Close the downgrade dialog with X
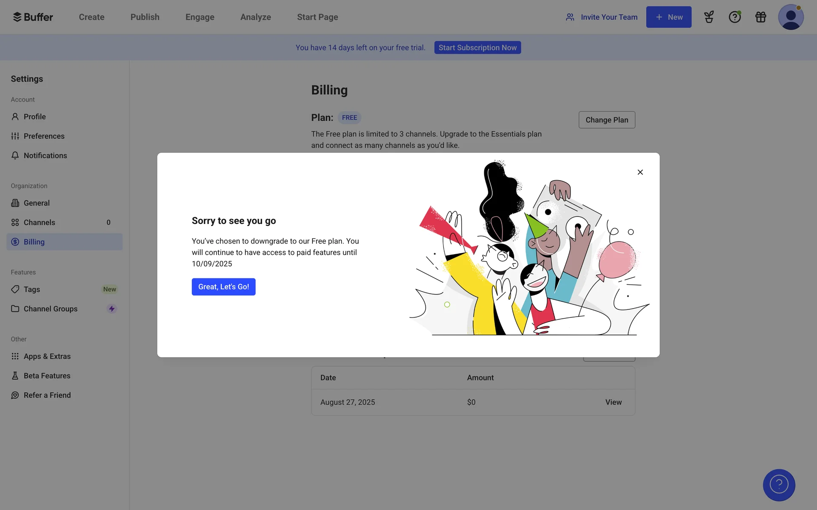Screen dimensions: 817x510 tap(640, 172)
